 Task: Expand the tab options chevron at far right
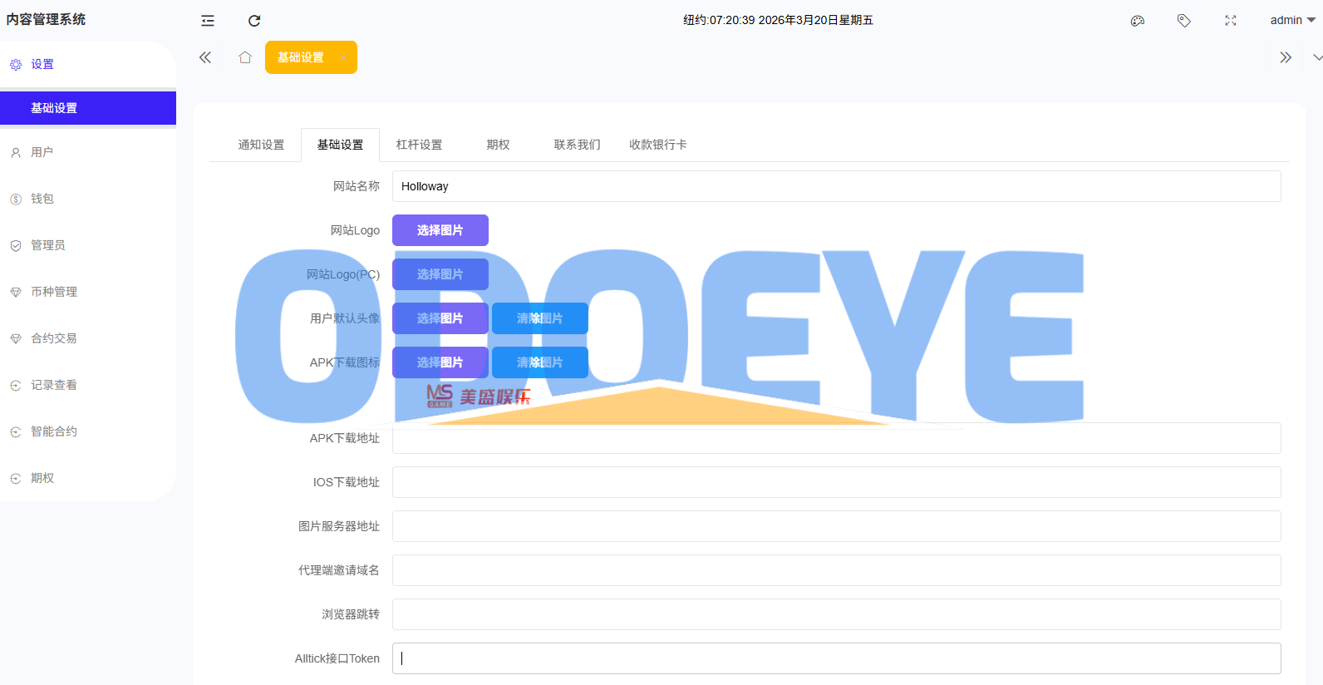(1317, 57)
